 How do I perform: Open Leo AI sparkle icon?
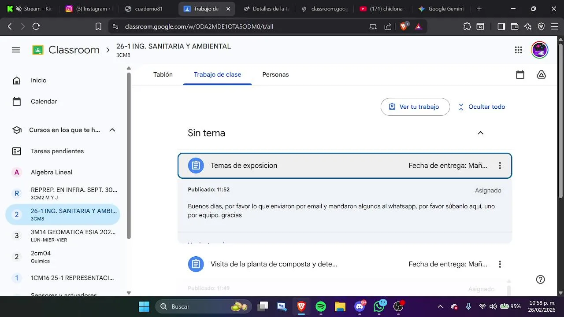point(528,26)
